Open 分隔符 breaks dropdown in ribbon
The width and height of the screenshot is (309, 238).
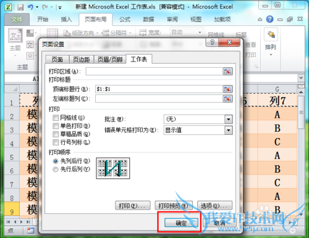coord(117,33)
